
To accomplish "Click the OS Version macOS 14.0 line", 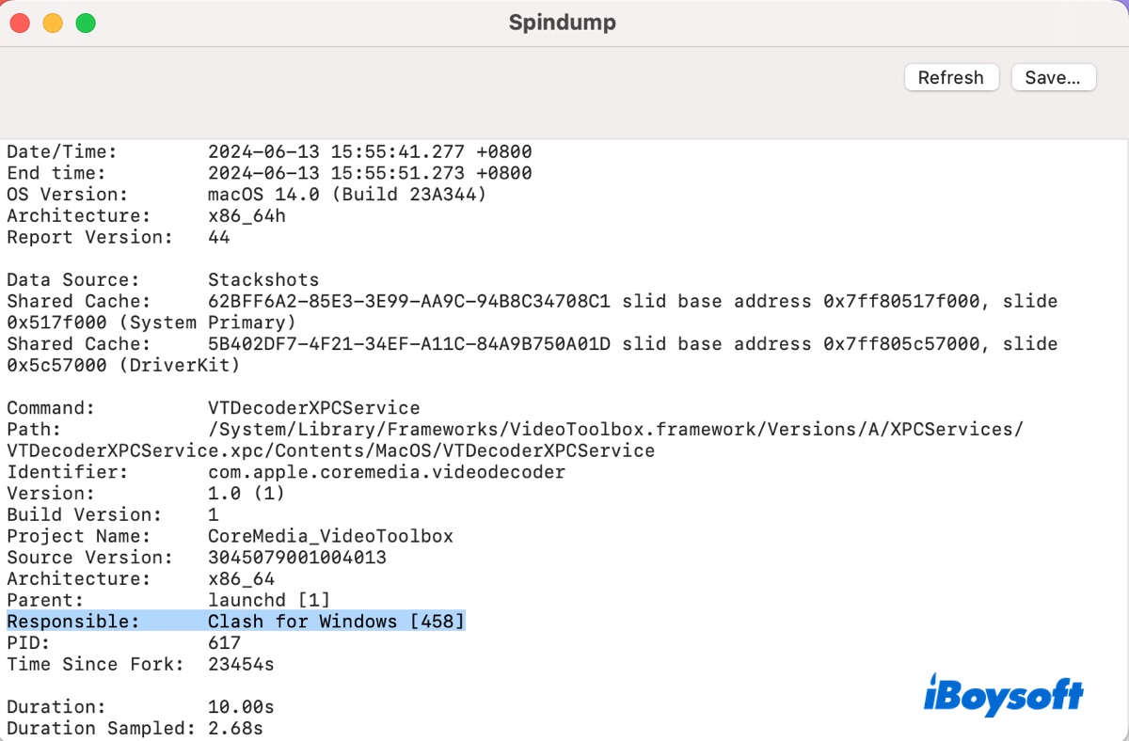I will tap(245, 195).
